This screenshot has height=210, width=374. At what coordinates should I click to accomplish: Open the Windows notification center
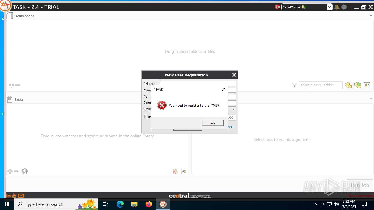pyautogui.click(x=364, y=204)
